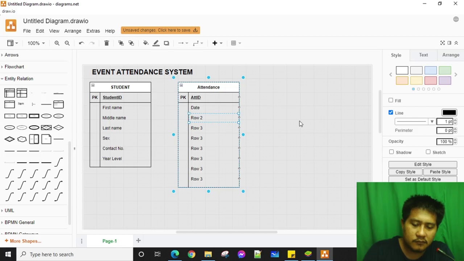Open the Edit menu

(x=40, y=31)
